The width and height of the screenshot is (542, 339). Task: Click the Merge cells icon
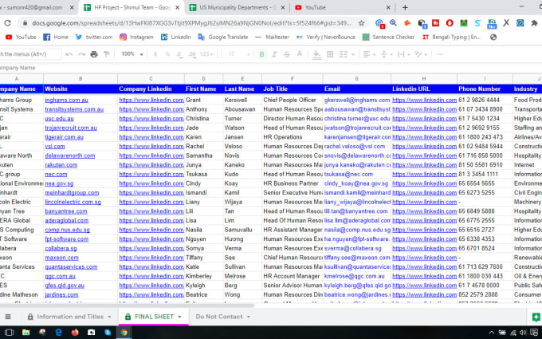point(343,54)
